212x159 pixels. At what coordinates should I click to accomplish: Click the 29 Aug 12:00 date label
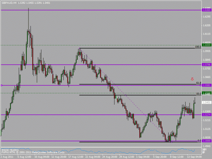click(x=127, y=157)
